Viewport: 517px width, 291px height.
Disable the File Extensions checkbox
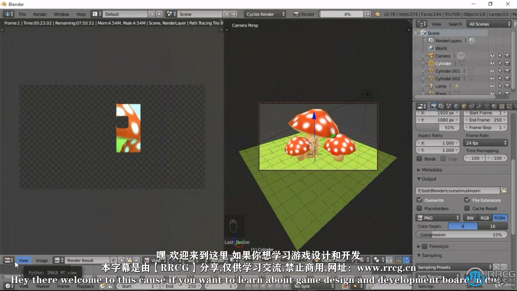[467, 200]
